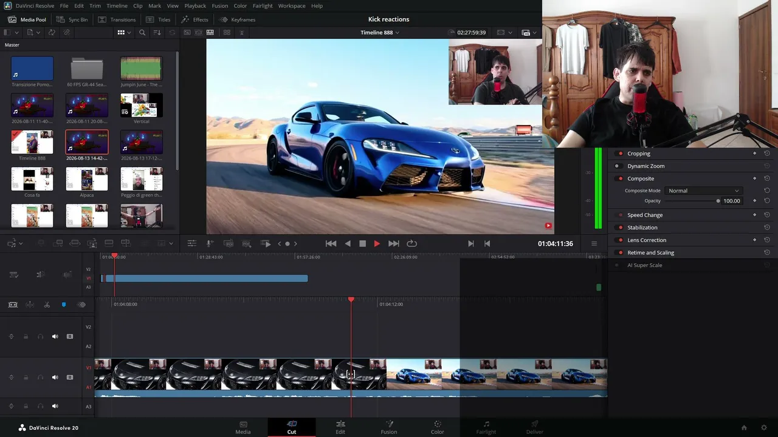Select the 60 FPS GR-44 folder

click(87, 69)
